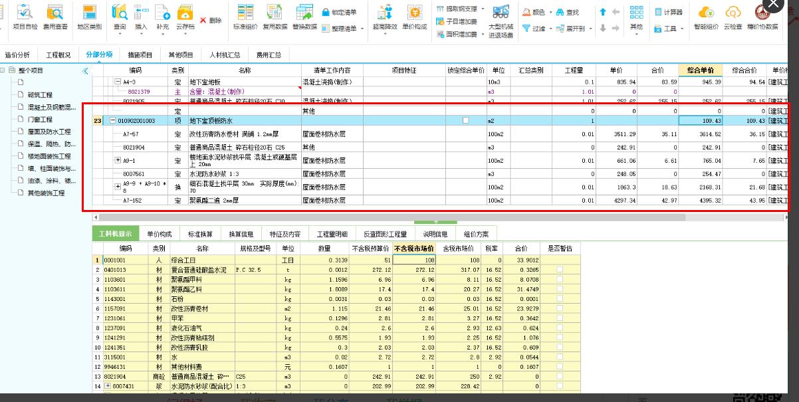Select 门窗工程 in project tree
This screenshot has height=402, width=799.
pos(40,120)
